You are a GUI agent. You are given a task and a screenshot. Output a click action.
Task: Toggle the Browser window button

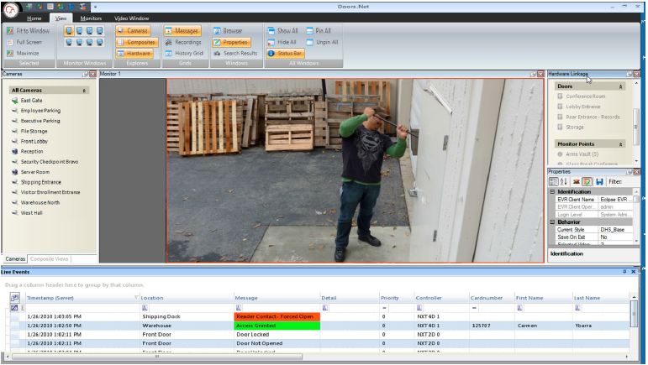click(x=228, y=30)
